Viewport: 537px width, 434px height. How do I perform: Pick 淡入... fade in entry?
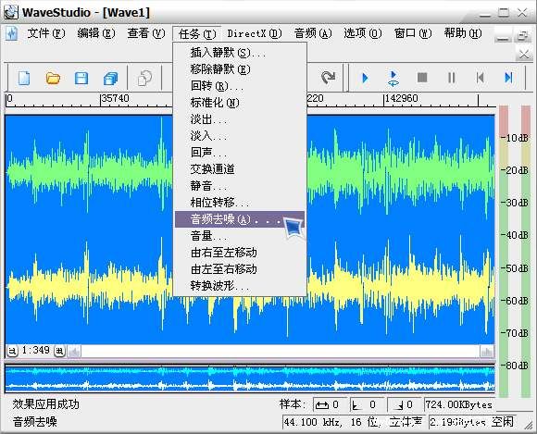click(x=240, y=136)
